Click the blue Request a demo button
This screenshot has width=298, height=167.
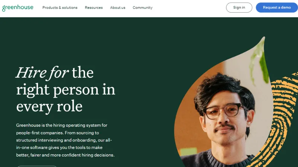(x=277, y=7)
